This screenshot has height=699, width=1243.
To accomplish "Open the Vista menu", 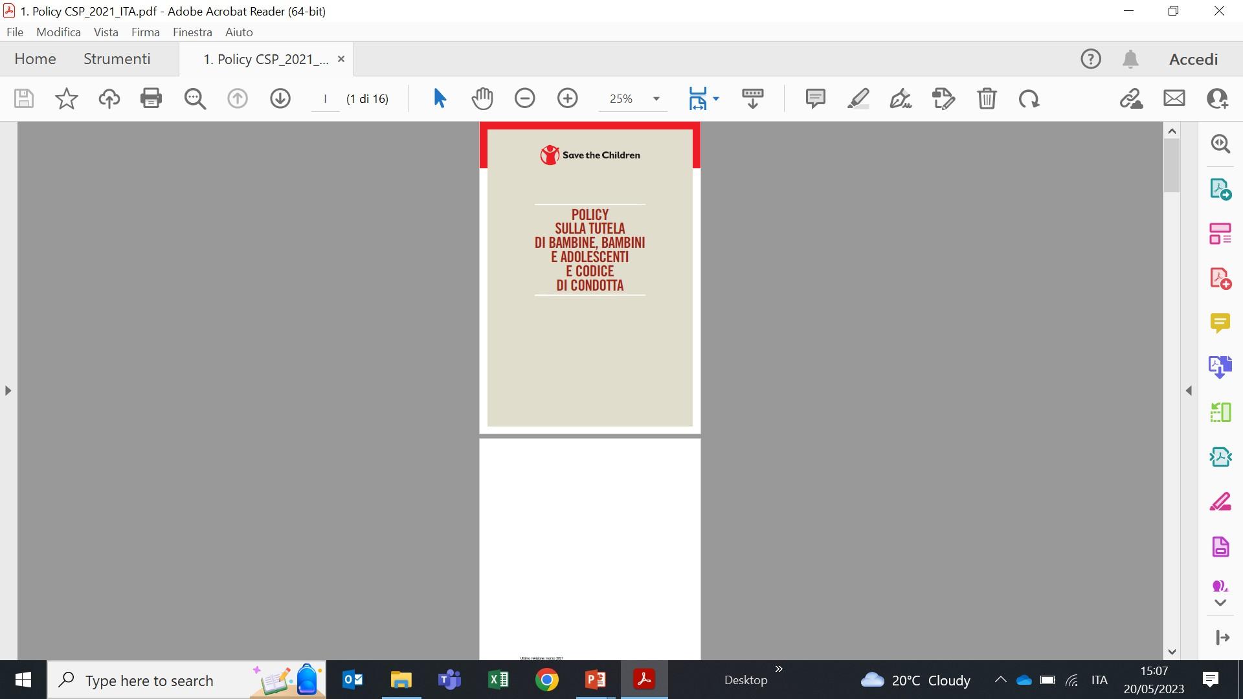I will pos(106,32).
